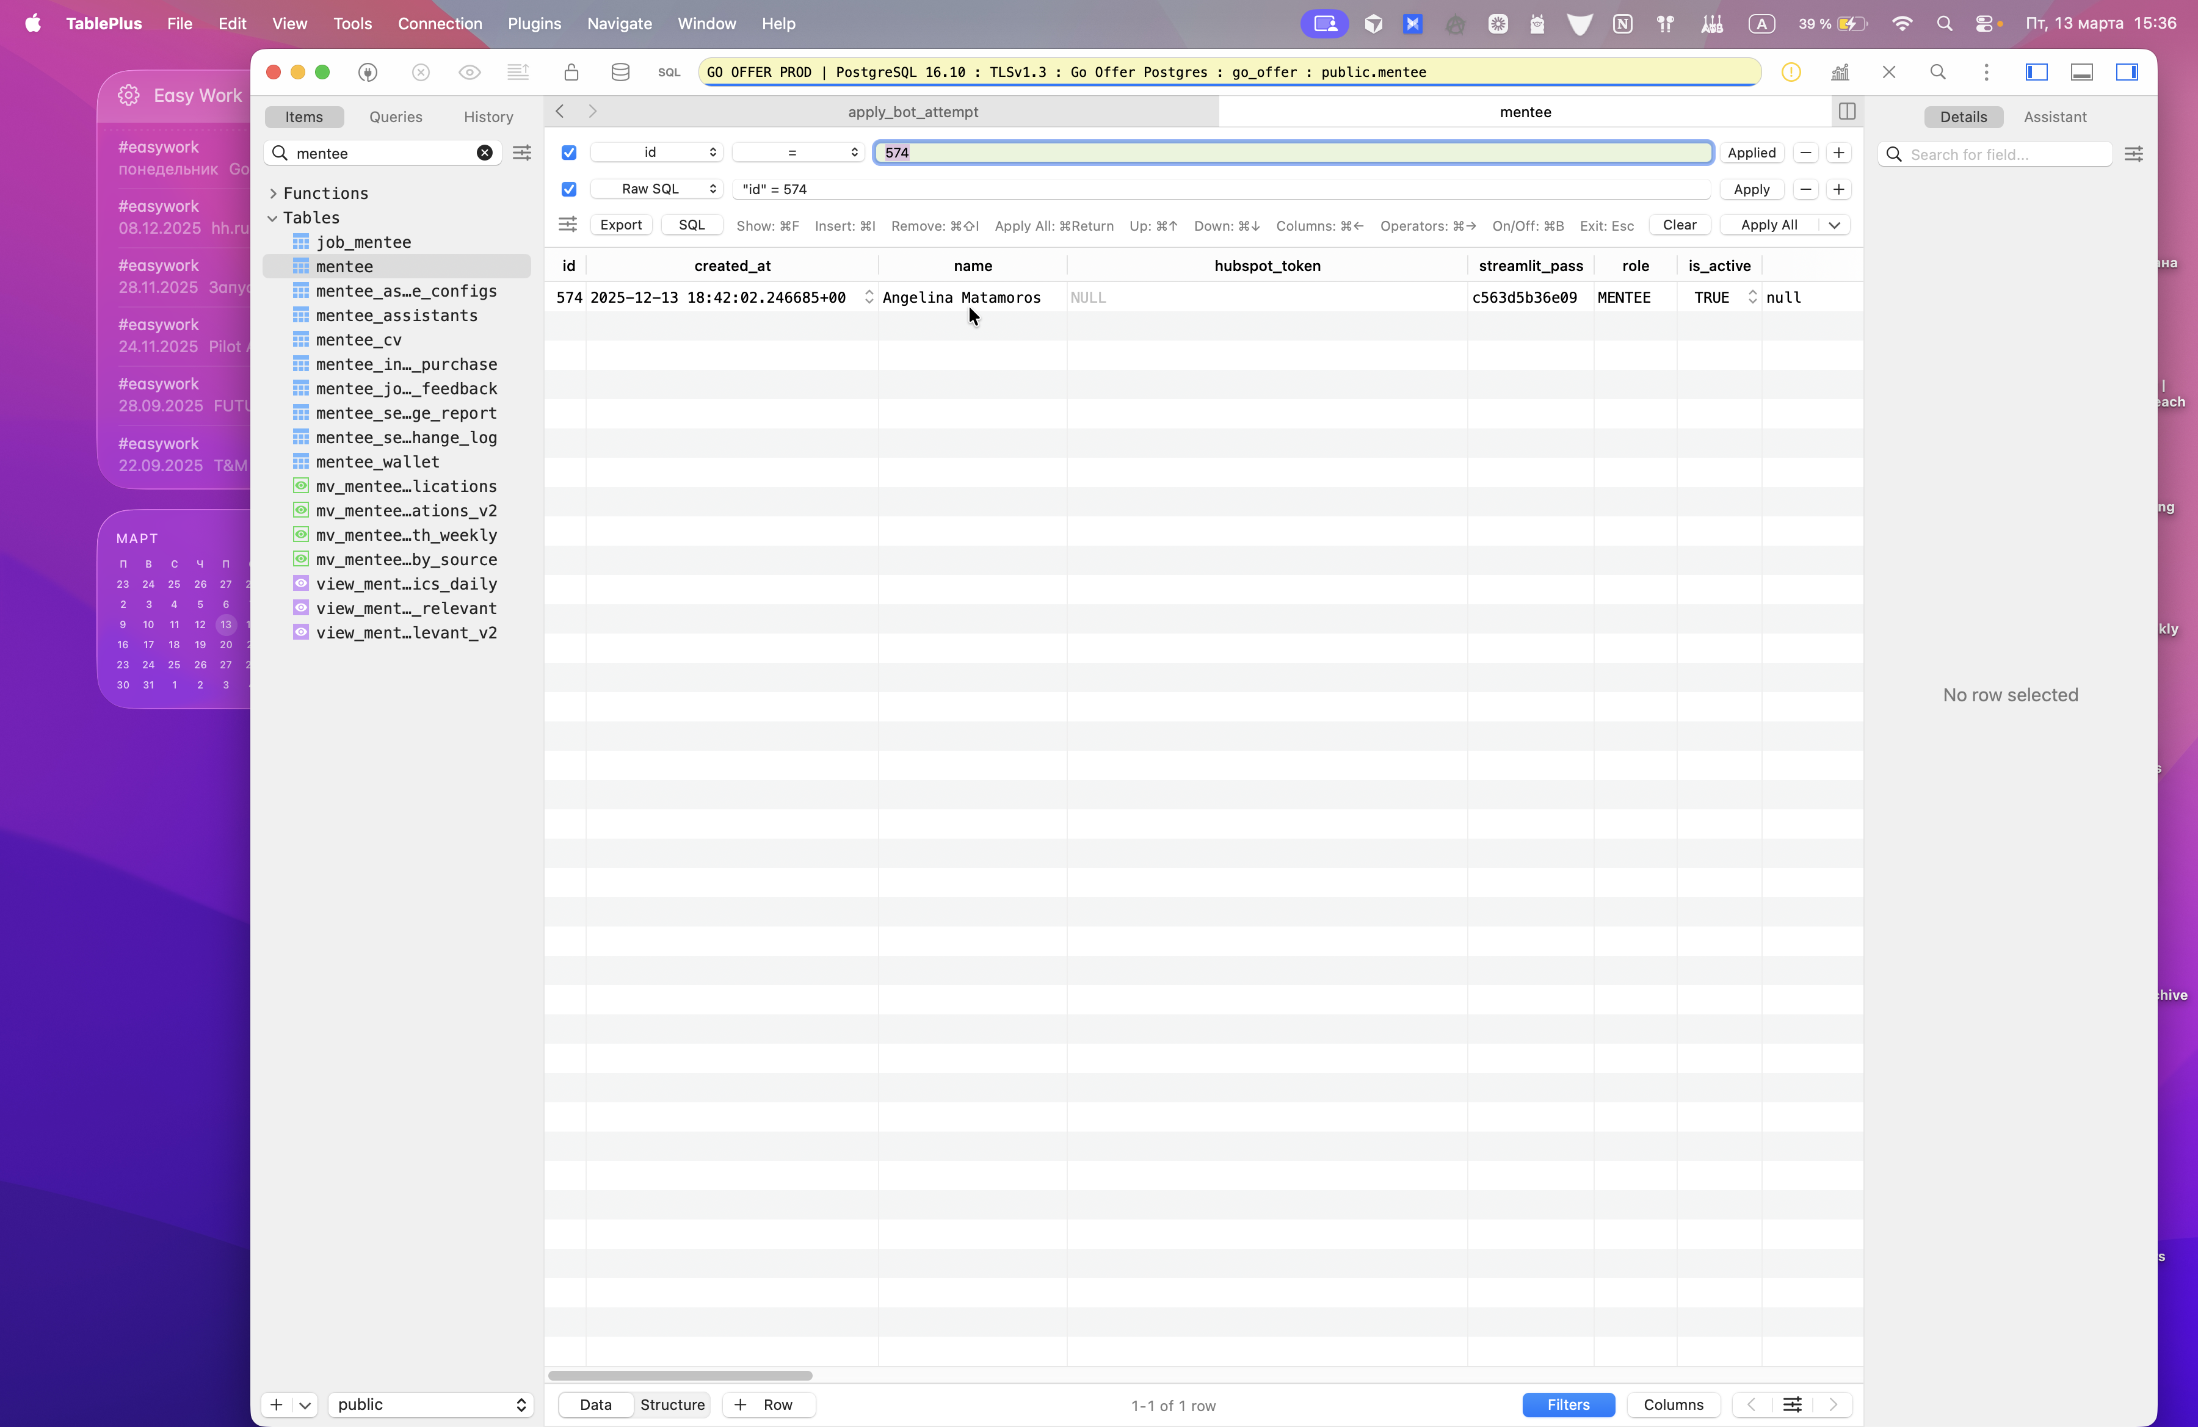Select the mentee_wallet table in sidebar

378,461
